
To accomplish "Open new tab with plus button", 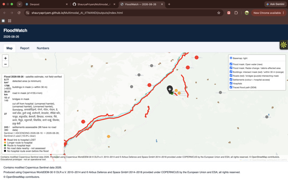I will point(169,4).
